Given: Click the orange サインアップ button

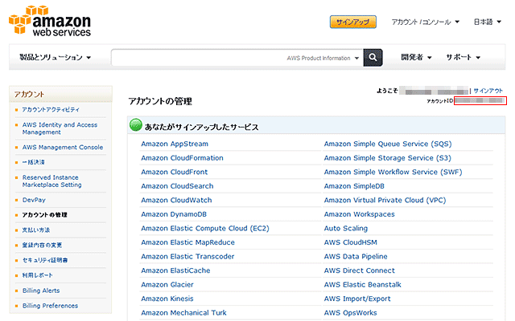Looking at the screenshot, I should pos(353,22).
